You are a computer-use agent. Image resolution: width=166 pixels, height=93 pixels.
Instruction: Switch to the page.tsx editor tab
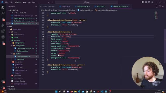[65, 6]
